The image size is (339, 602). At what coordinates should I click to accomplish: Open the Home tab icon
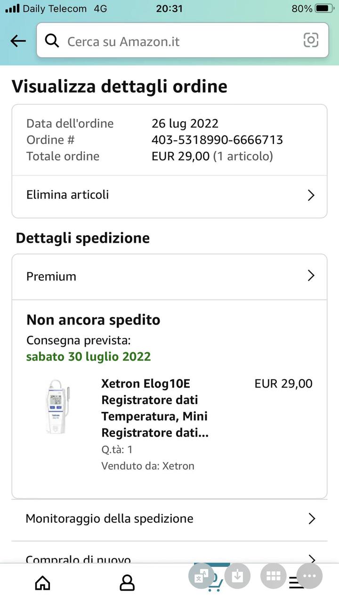point(43,583)
